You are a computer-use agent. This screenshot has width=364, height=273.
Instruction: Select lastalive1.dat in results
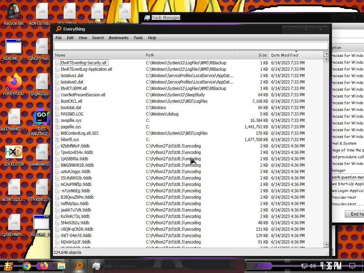click(x=188, y=76)
